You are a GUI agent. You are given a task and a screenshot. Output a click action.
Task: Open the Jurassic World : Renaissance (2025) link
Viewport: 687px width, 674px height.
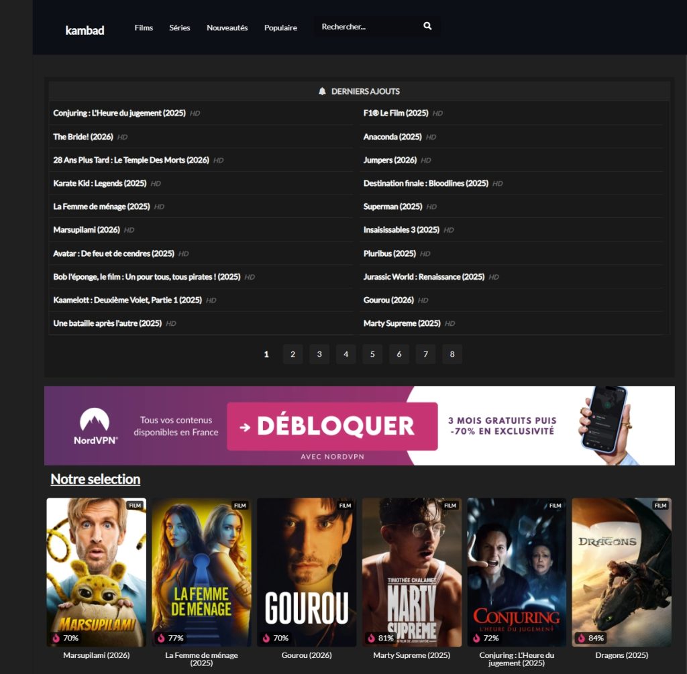click(423, 276)
